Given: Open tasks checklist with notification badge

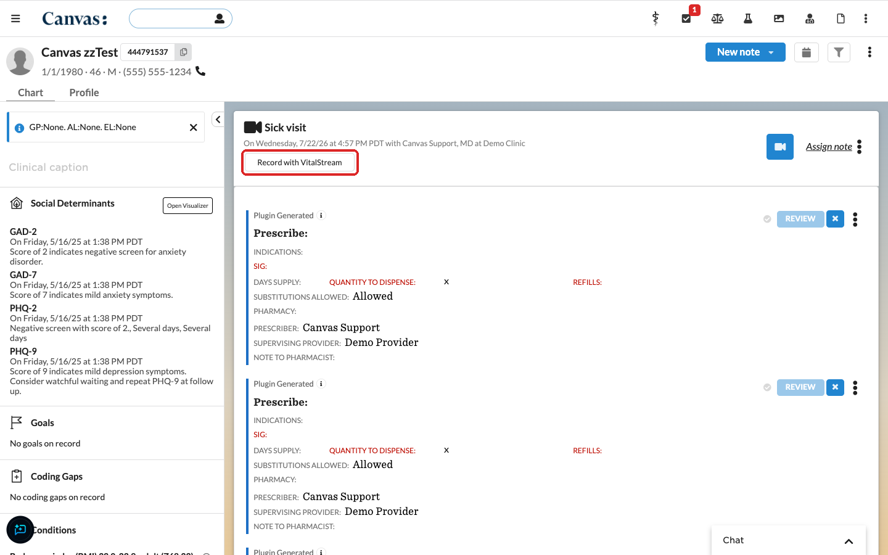Looking at the screenshot, I should click(x=686, y=18).
